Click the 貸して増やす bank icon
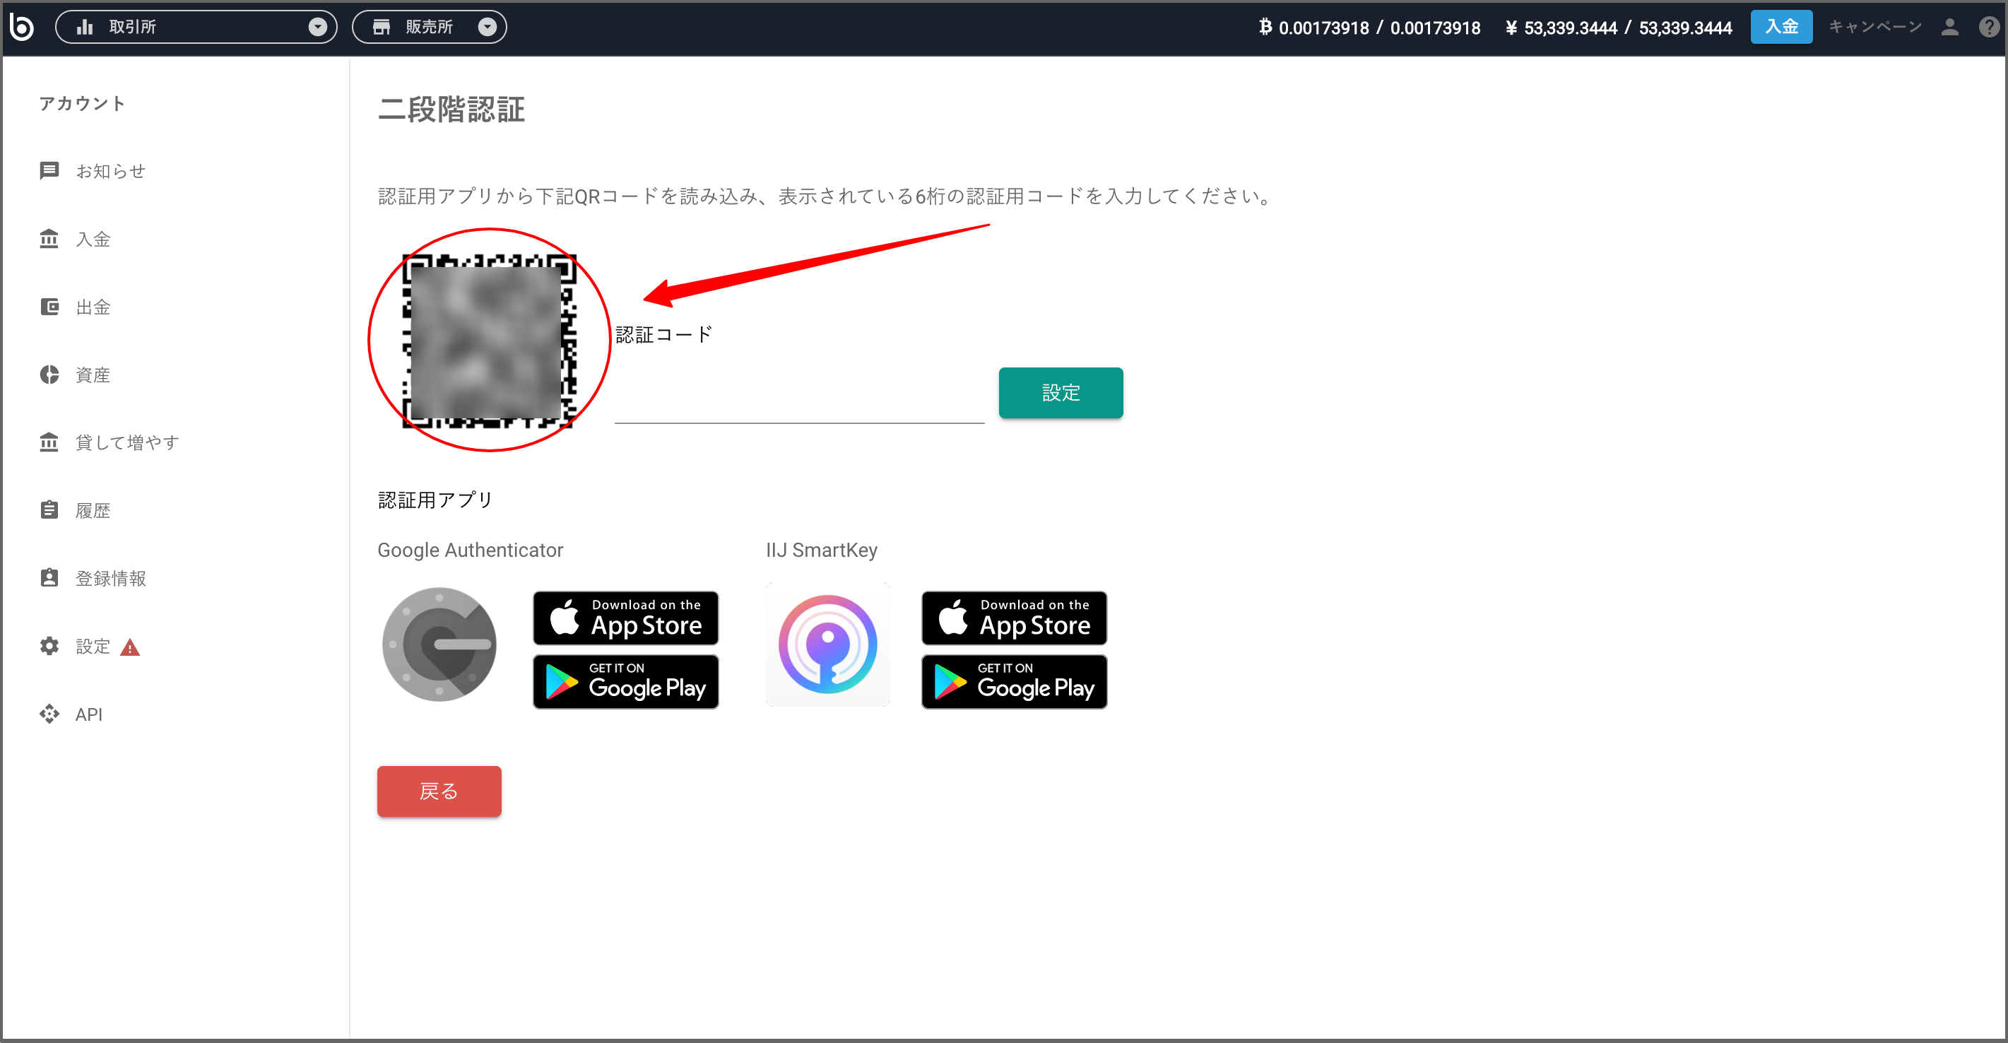Viewport: 2008px width, 1043px height. (x=49, y=442)
